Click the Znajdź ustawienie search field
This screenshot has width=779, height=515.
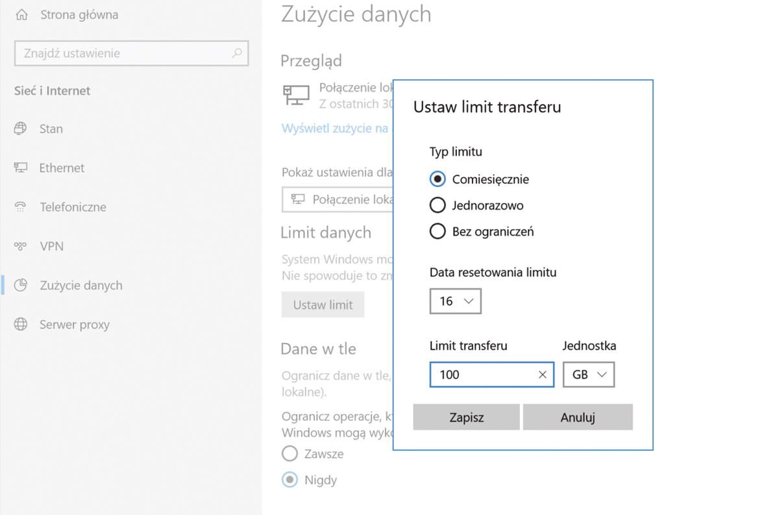(x=123, y=53)
